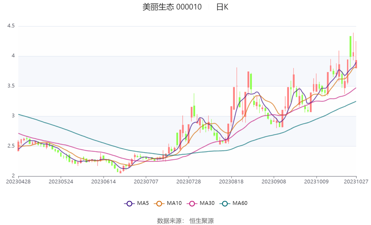
Task: Click the MA5 purple circle legend marker
Action: tap(129, 203)
